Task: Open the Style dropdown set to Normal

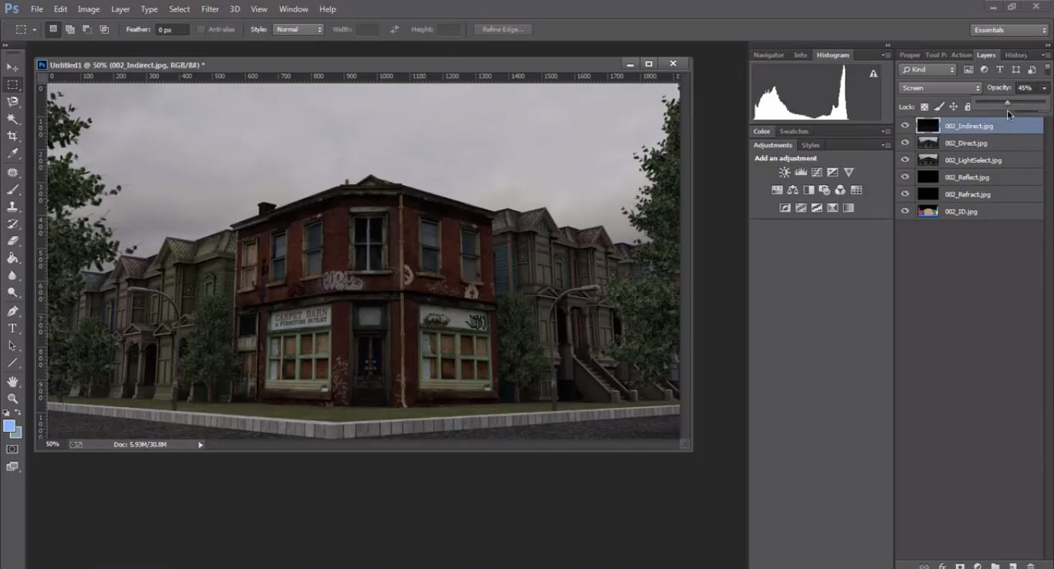Action: point(299,29)
